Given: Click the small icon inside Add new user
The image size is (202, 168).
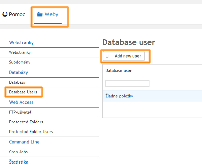Looking at the screenshot, I should pos(107,56).
